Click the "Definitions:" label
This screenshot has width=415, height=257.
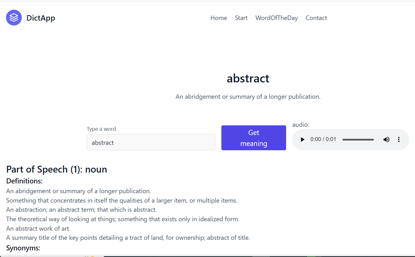pyautogui.click(x=24, y=181)
